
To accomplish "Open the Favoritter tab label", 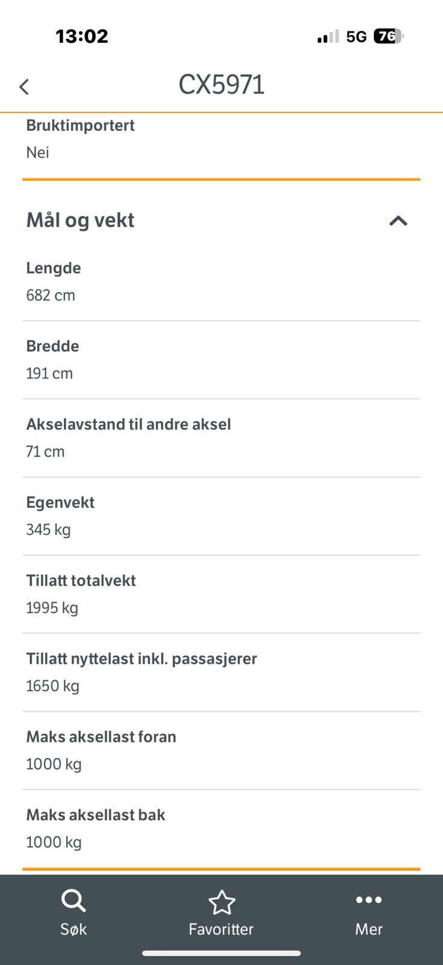I will [x=221, y=929].
